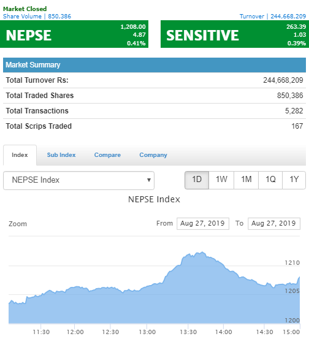Open the NEPSE Index dropdown arrow

click(x=149, y=180)
